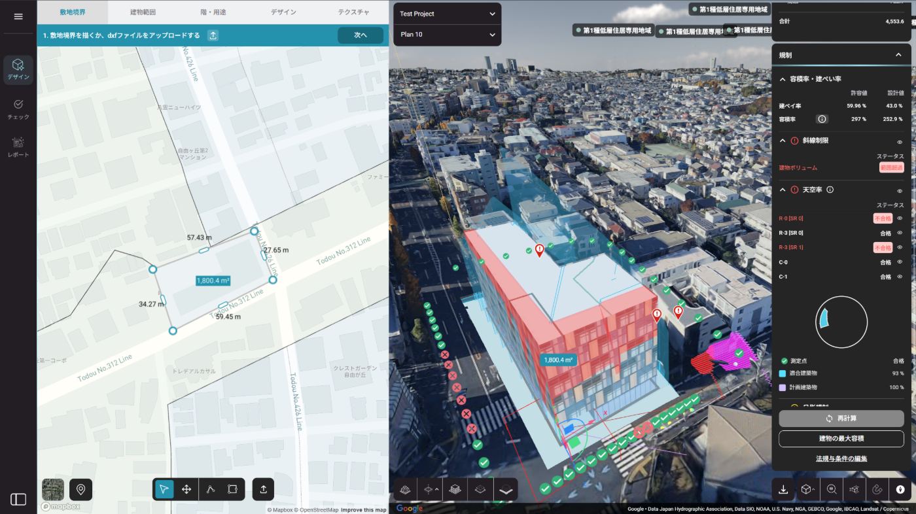Click the first layer view icon in the 3D toolbar
The image size is (916, 514).
(x=405, y=489)
